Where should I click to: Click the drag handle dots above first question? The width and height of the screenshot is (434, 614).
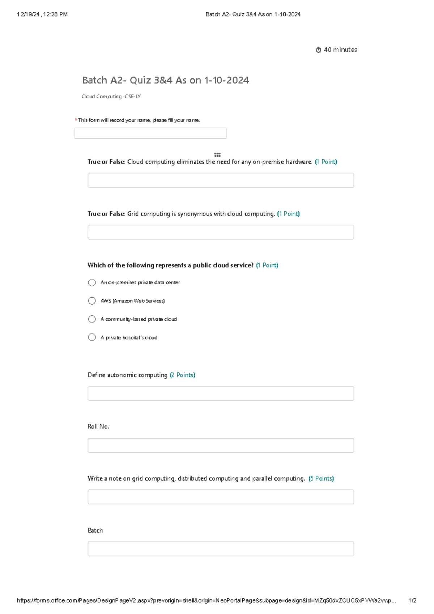217,155
